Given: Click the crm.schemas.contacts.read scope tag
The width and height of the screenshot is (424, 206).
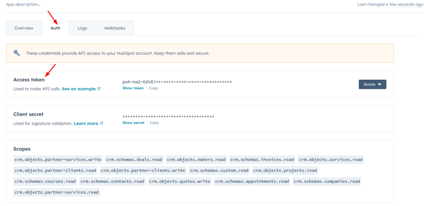Looking at the screenshot, I should [x=113, y=181].
